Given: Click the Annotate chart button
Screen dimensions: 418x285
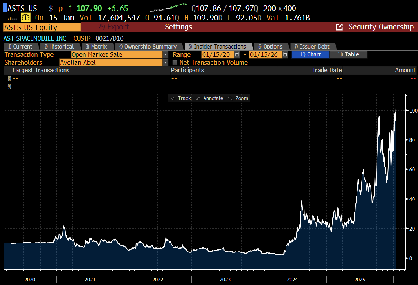Looking at the screenshot, I should click(209, 98).
